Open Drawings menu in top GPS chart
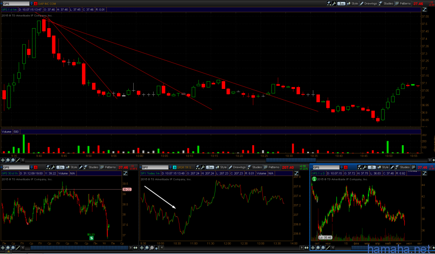Screen dimensions: 435x254 coord(368,4)
